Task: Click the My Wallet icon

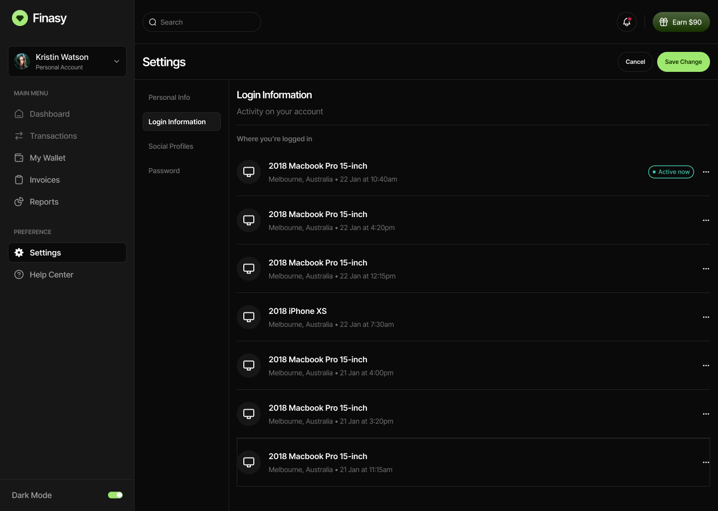Action: tap(19, 158)
